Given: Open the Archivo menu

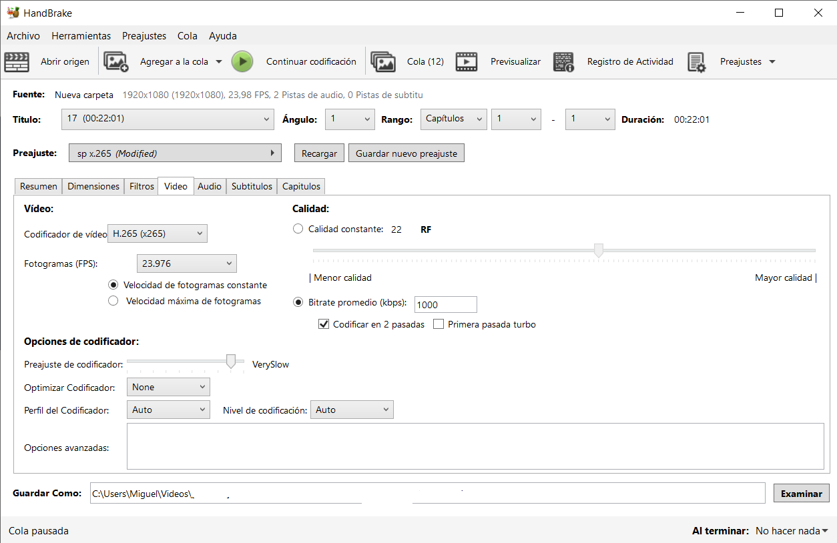Looking at the screenshot, I should click(23, 36).
